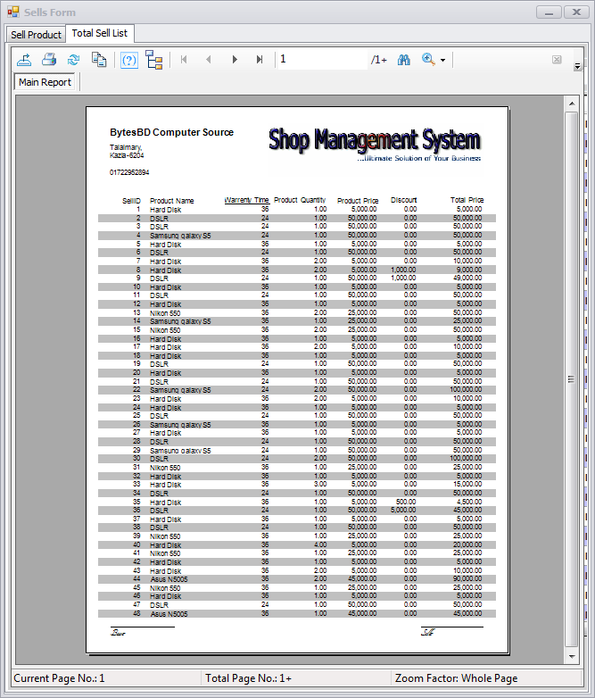595x698 pixels.
Task: Click the close current view icon
Action: coord(557,60)
